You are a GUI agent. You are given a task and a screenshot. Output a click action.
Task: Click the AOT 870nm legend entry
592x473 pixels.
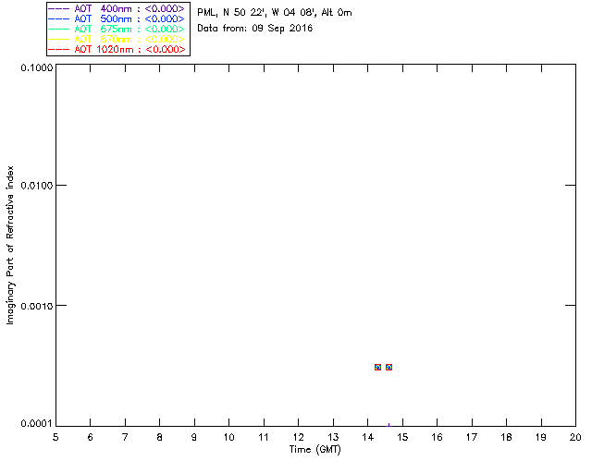pyautogui.click(x=117, y=39)
